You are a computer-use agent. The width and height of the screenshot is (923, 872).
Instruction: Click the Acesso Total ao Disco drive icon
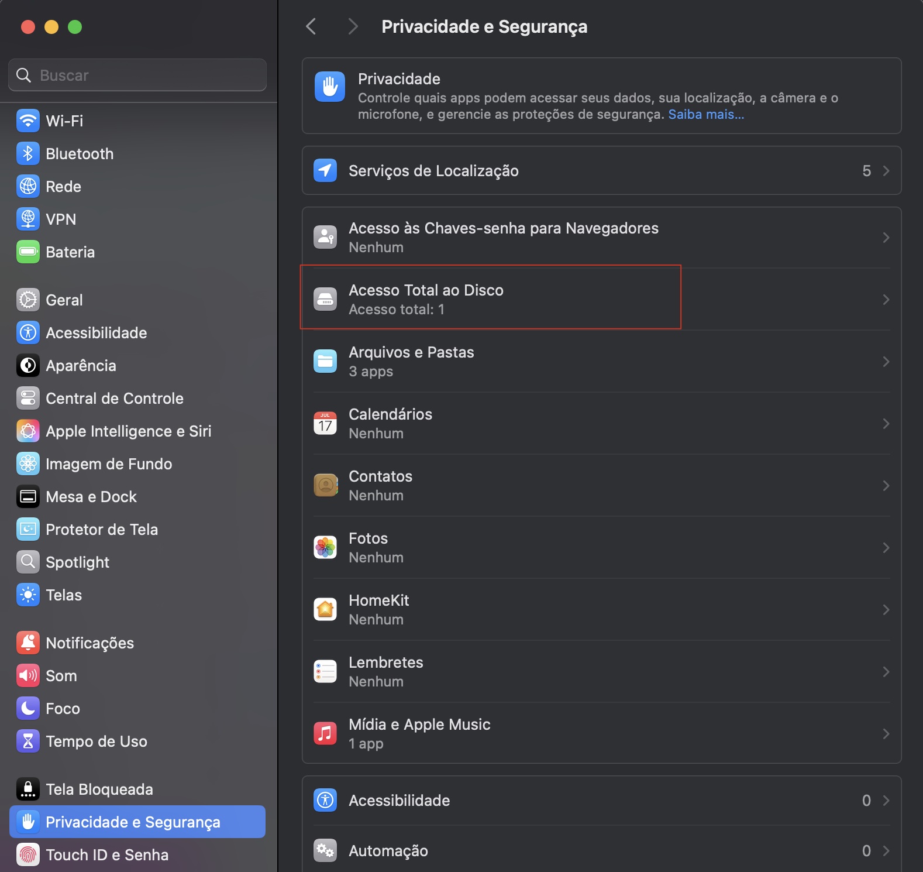point(325,299)
